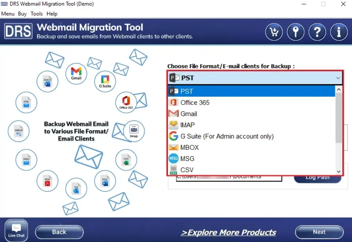Select MBOX file format
Image resolution: width=352 pixels, height=242 pixels.
190,147
